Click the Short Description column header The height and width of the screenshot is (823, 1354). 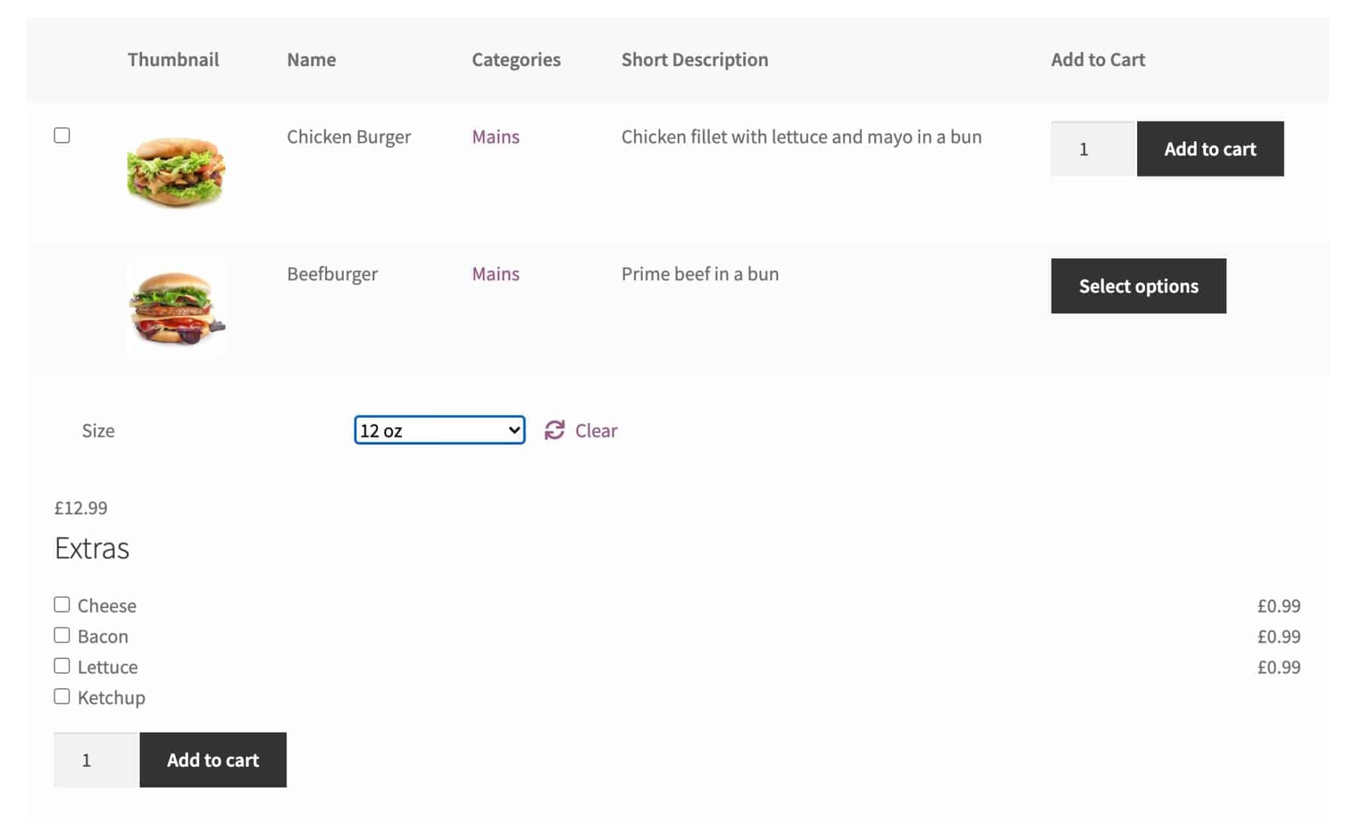pyautogui.click(x=694, y=59)
